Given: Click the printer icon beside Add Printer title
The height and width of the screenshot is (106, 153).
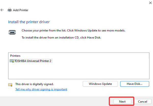Looking at the screenshot, I should (9, 10).
